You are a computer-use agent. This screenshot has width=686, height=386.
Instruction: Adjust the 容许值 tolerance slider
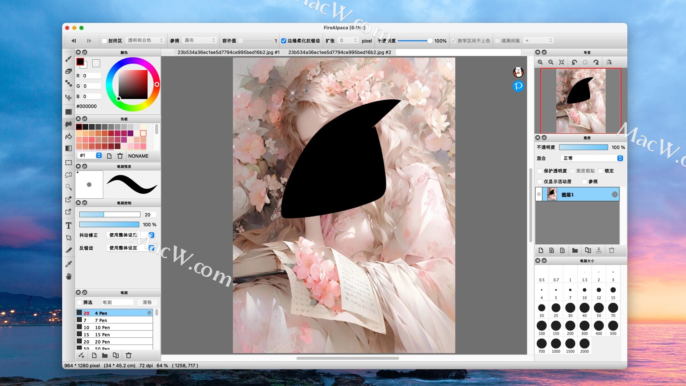[x=256, y=41]
